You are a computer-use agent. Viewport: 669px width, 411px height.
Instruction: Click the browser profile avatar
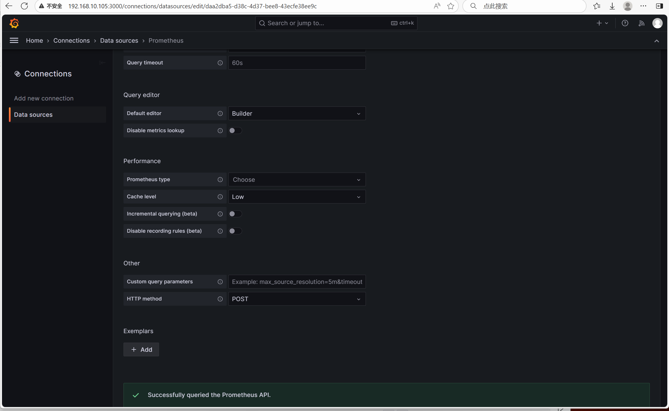[627, 6]
